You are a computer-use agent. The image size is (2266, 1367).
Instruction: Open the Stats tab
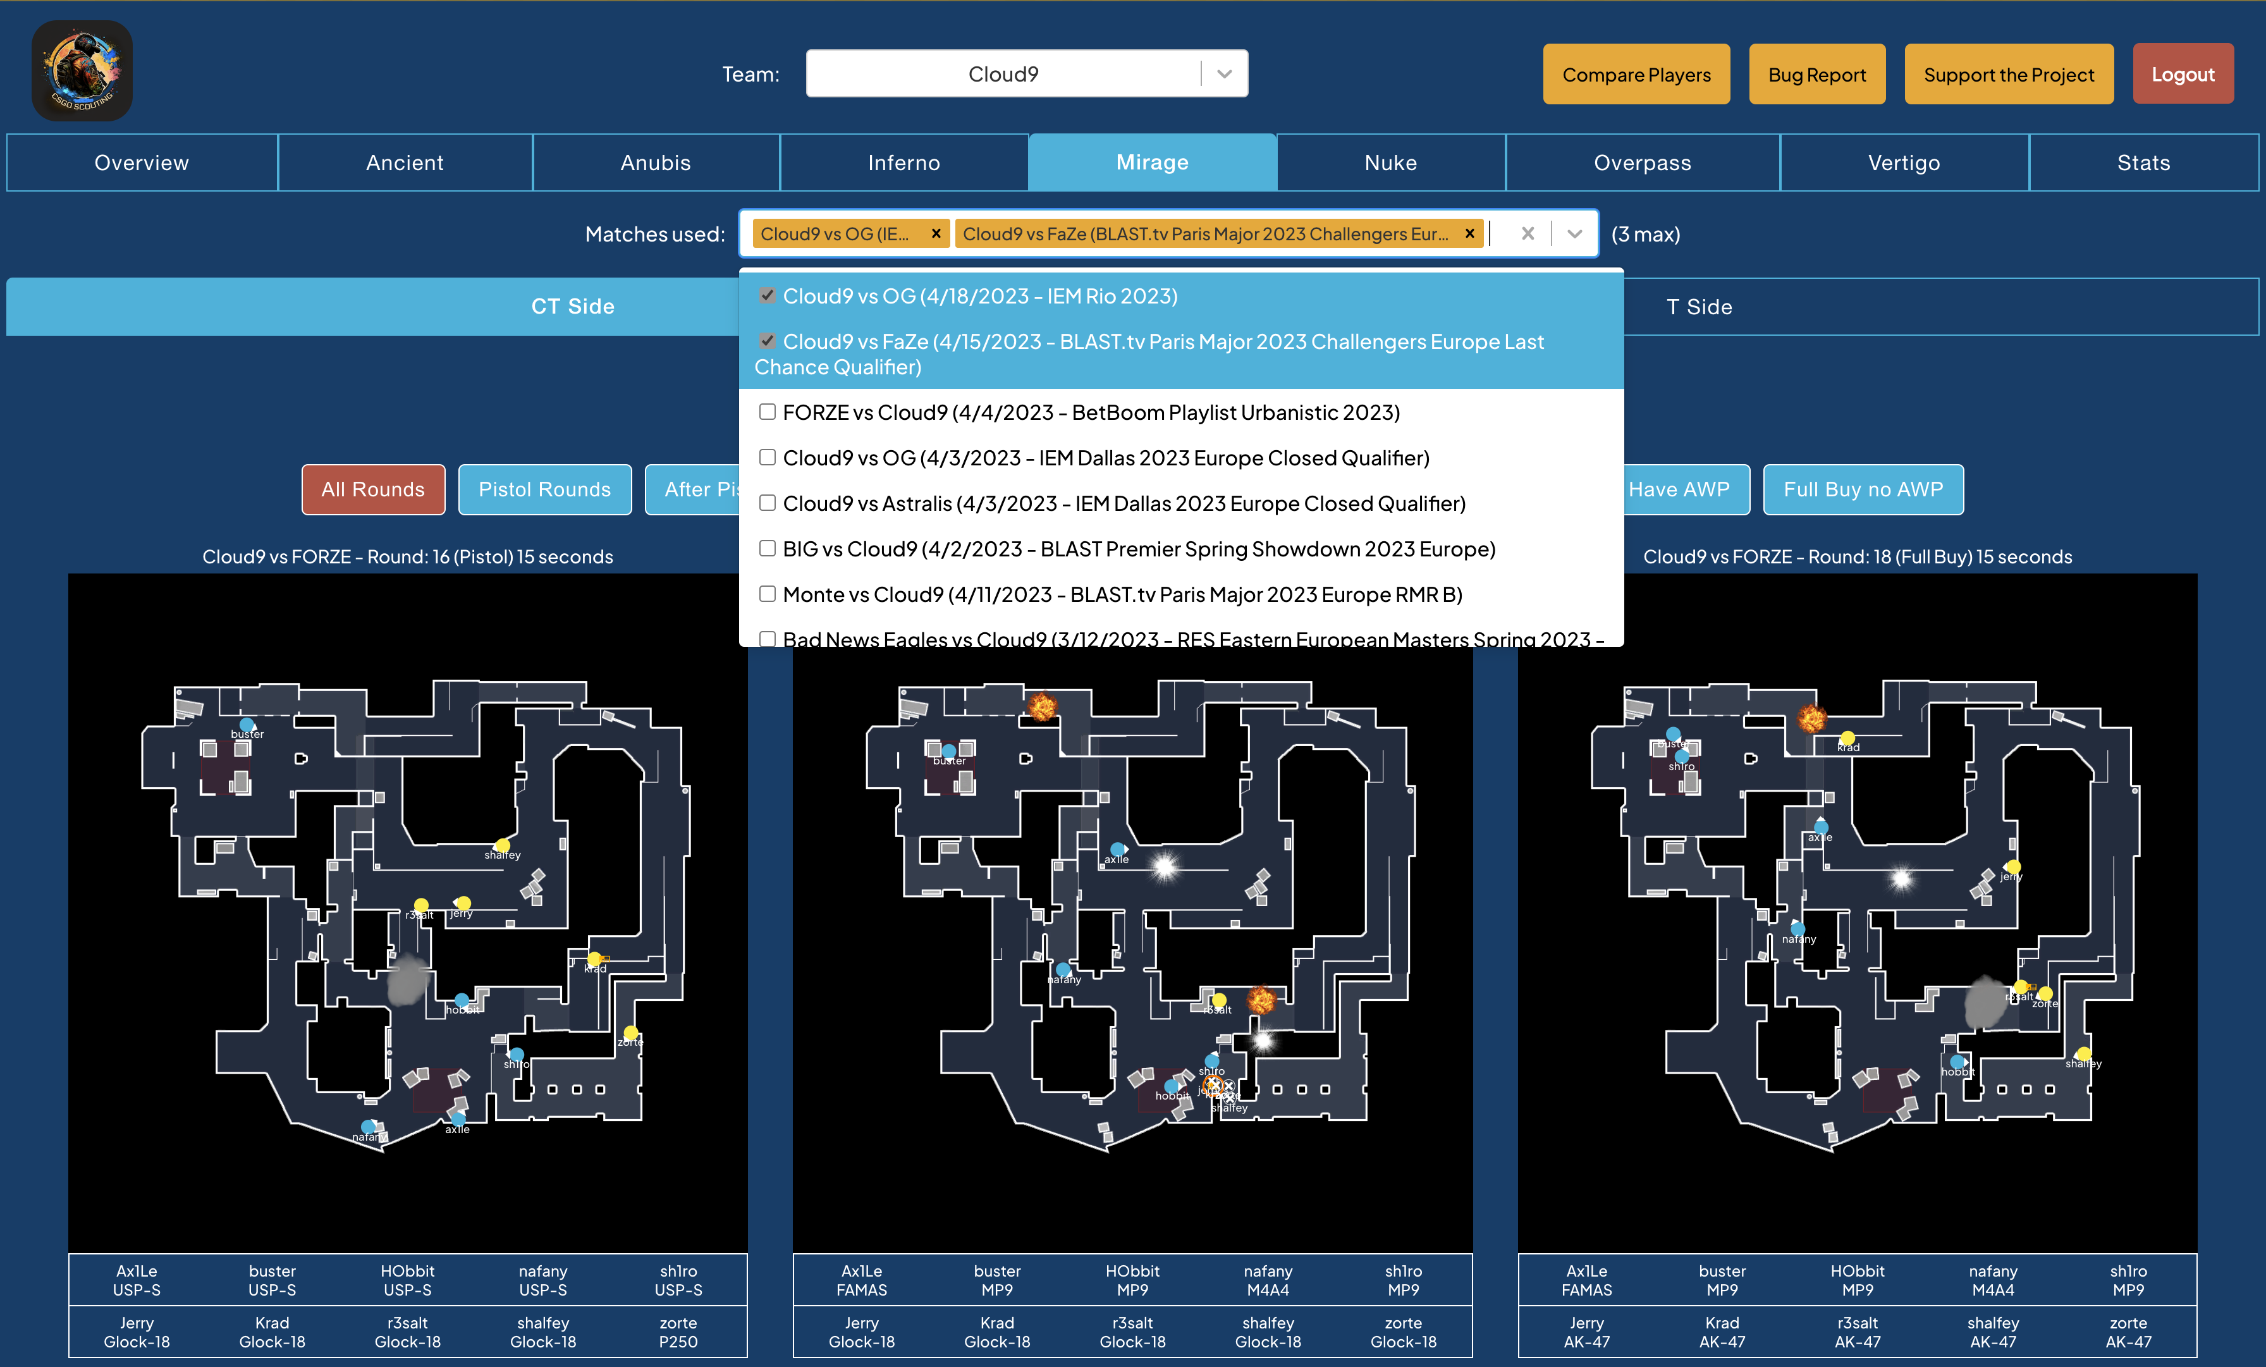(2144, 163)
